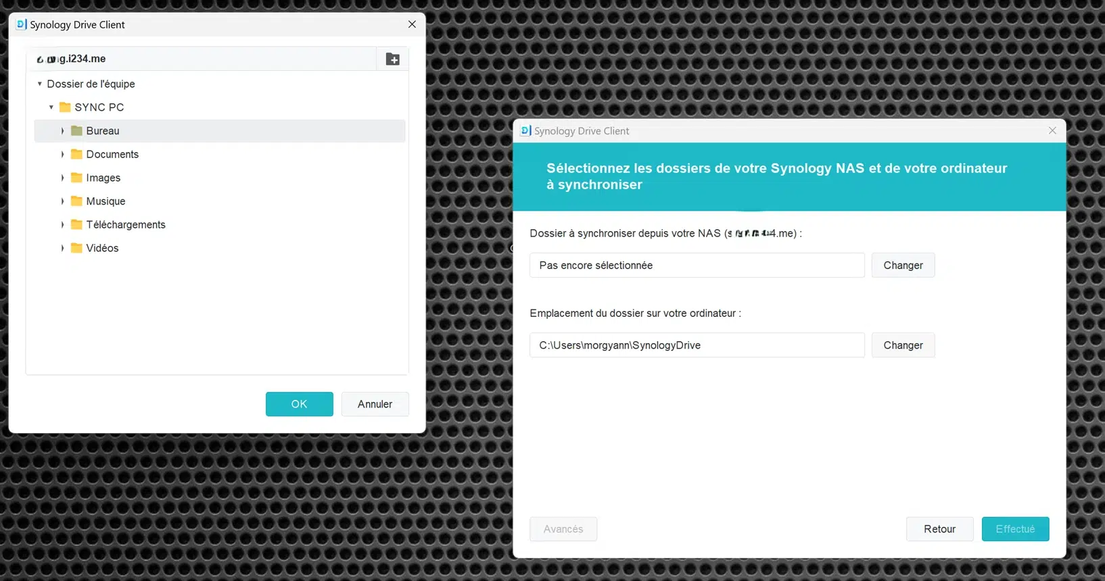1105x581 pixels.
Task: Select the Musique folder icon
Action: tap(76, 201)
